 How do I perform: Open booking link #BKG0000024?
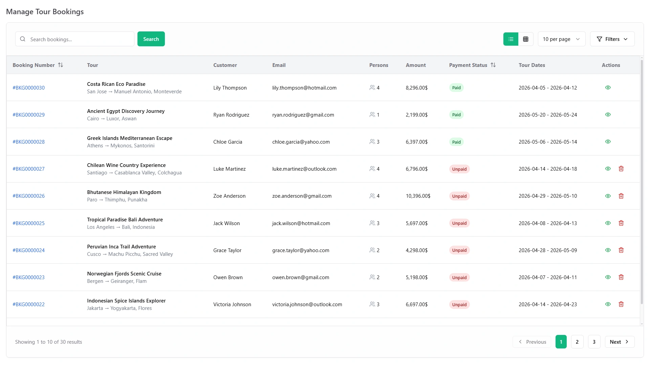28,250
